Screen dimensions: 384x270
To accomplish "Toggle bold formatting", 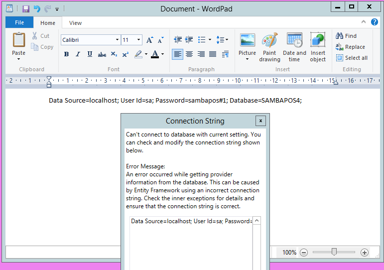I will (x=66, y=54).
